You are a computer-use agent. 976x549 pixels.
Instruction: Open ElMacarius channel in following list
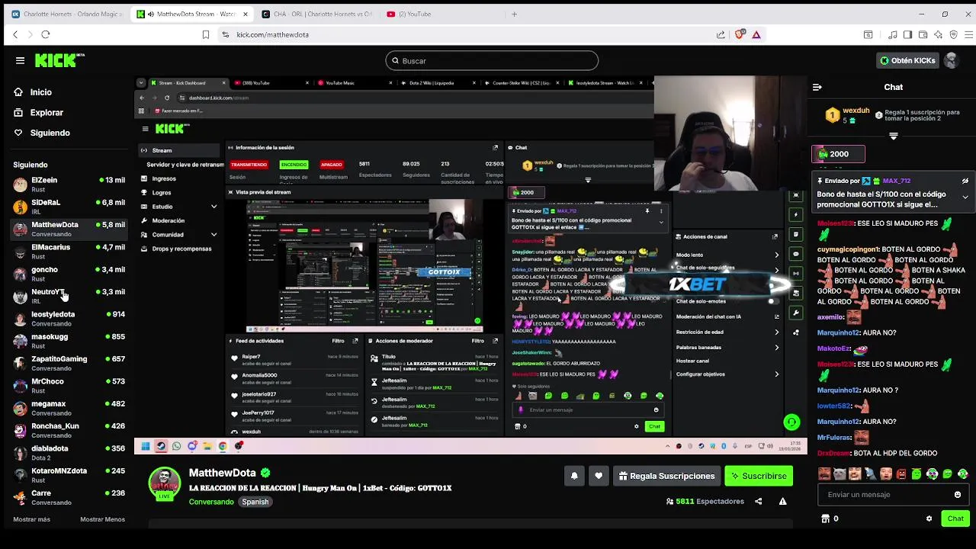click(69, 252)
